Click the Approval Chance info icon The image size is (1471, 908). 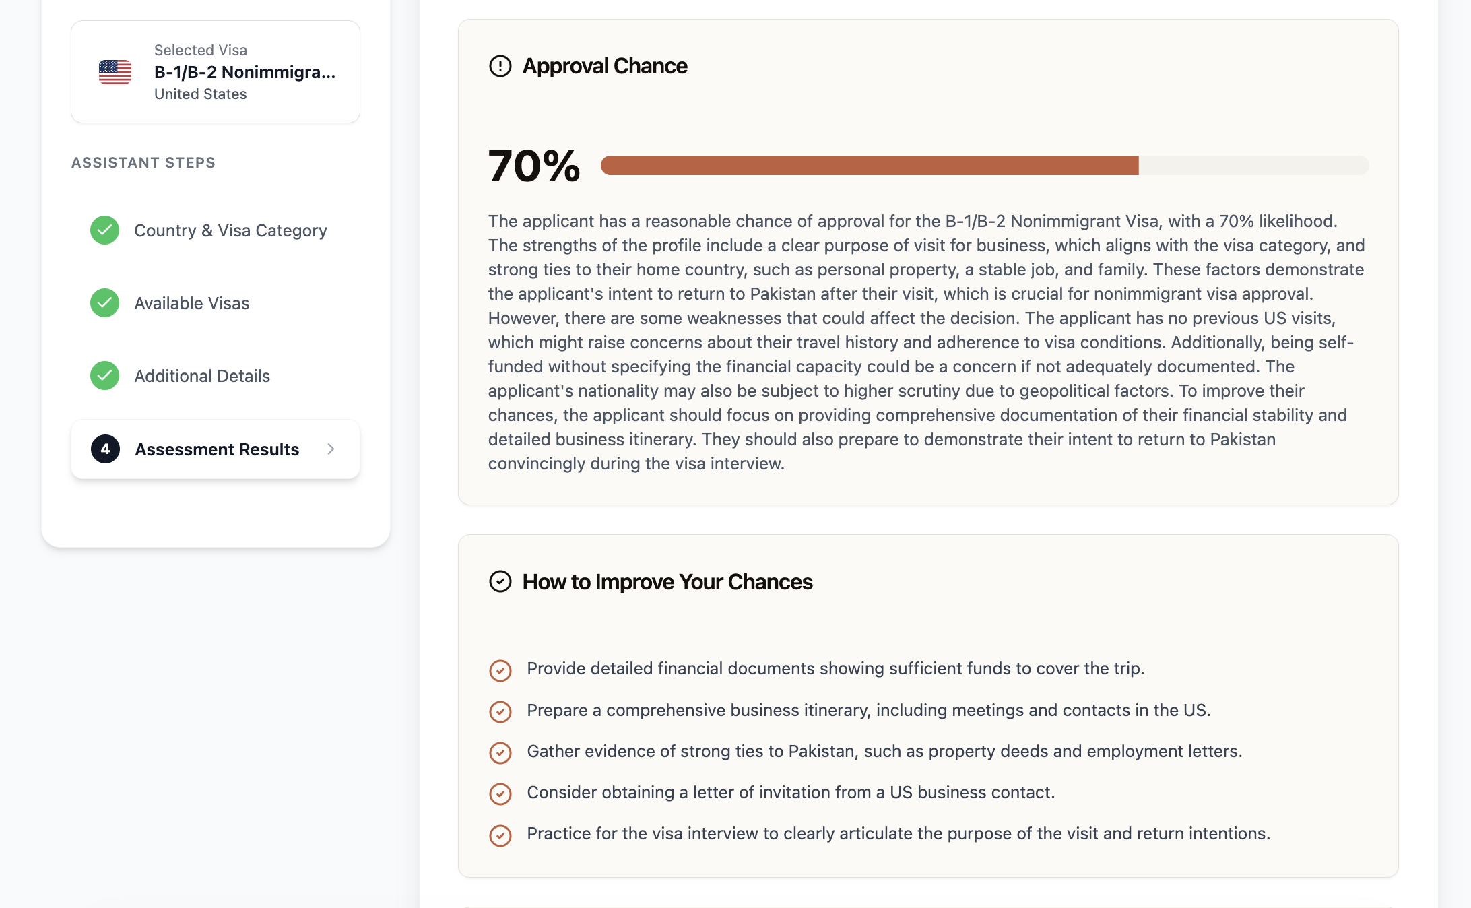click(x=500, y=66)
